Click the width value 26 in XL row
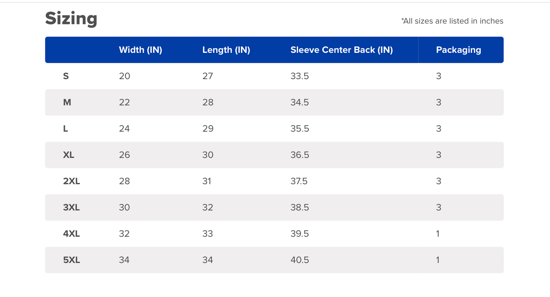This screenshot has height=297, width=550. [124, 155]
